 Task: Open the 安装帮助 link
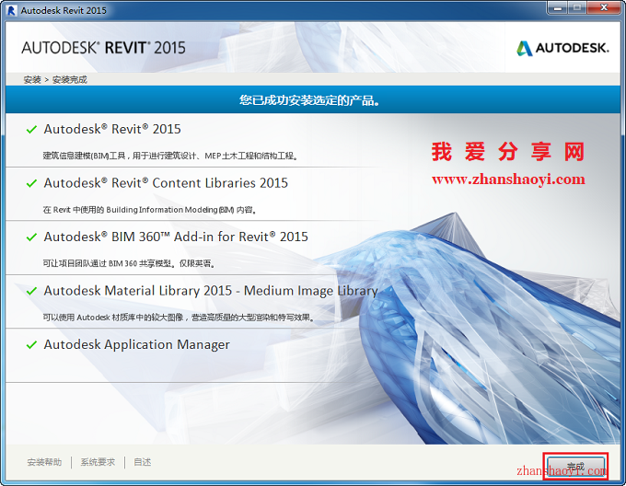[44, 462]
